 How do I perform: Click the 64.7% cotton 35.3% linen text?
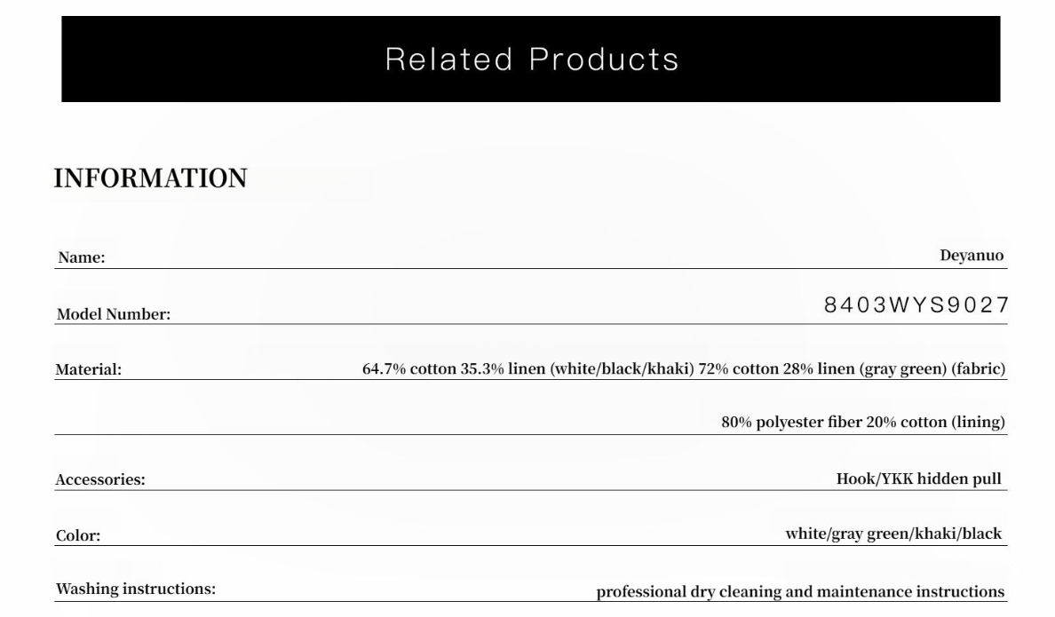[455, 368]
